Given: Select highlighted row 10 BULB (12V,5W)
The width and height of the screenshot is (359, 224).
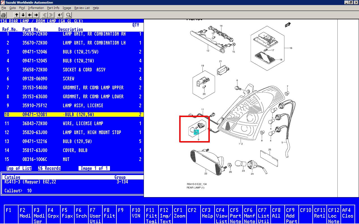Looking at the screenshot, I should (x=74, y=115).
